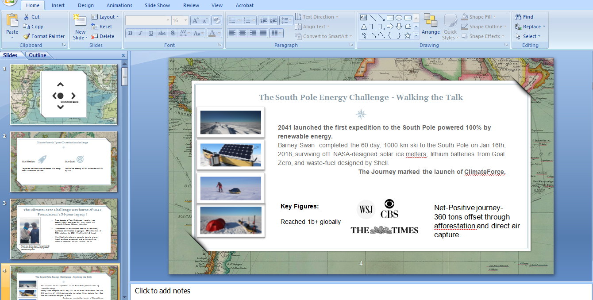Image resolution: width=593 pixels, height=300 pixels.
Task: Click the Delete slide icon
Action: [95, 36]
